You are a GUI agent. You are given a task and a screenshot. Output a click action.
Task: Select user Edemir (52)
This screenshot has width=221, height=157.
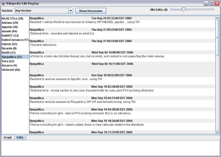(15, 44)
